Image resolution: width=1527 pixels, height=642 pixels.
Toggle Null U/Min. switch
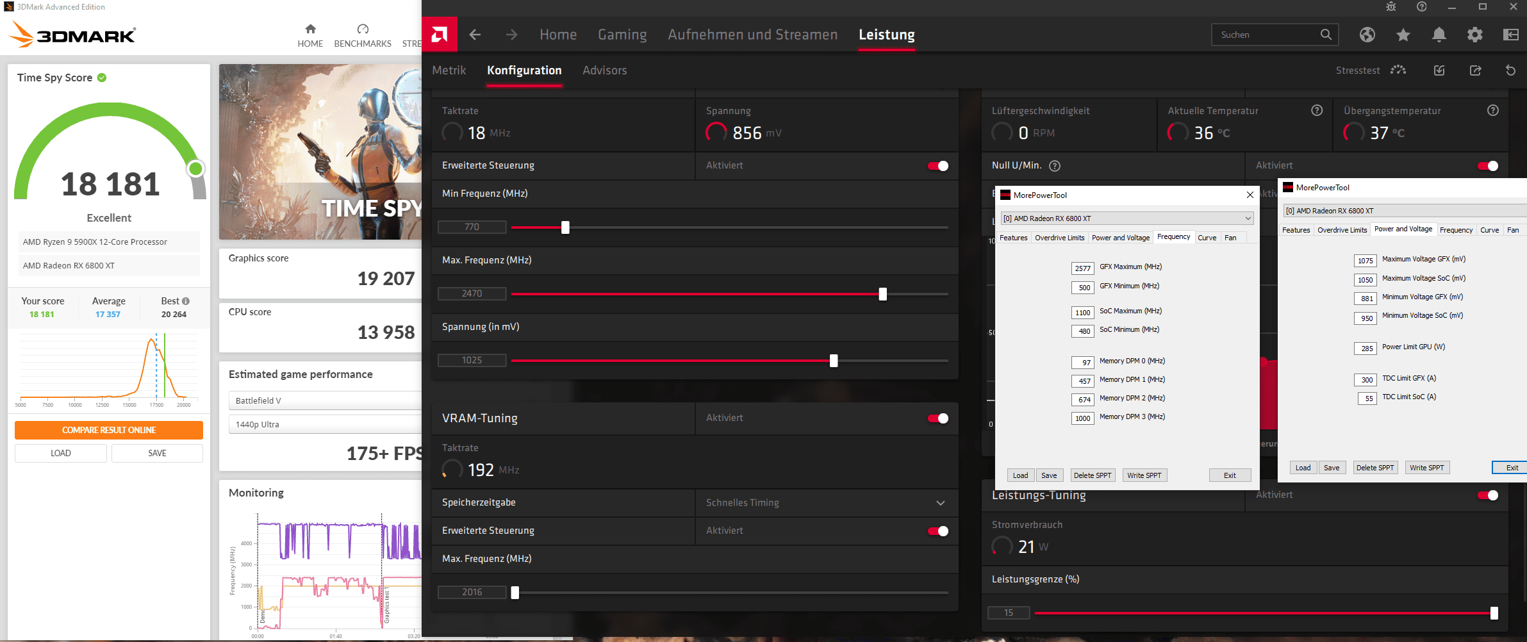pyautogui.click(x=1488, y=166)
